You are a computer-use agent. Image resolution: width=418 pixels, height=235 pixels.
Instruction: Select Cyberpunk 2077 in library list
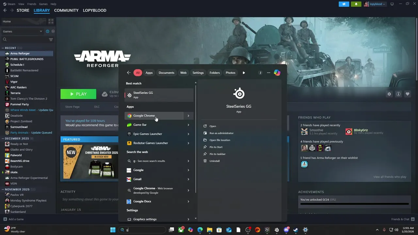tap(21, 206)
